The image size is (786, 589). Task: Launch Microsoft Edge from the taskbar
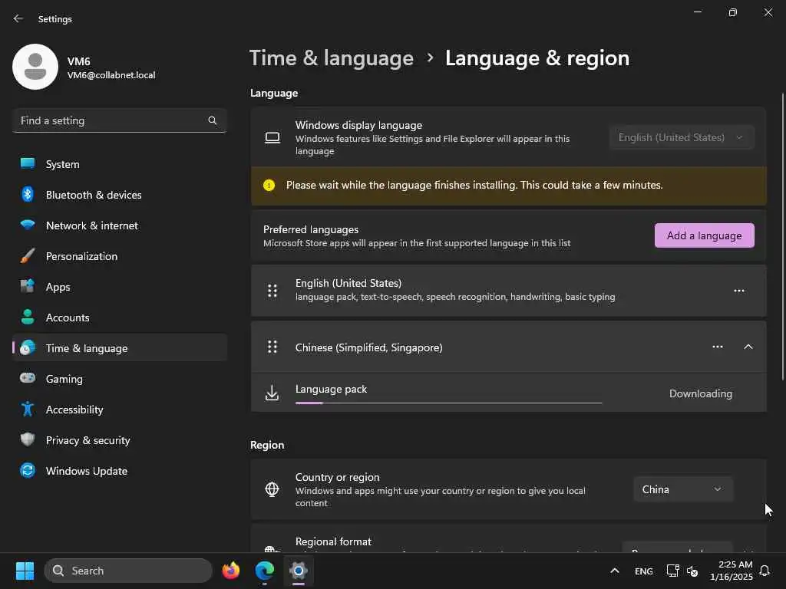click(265, 571)
